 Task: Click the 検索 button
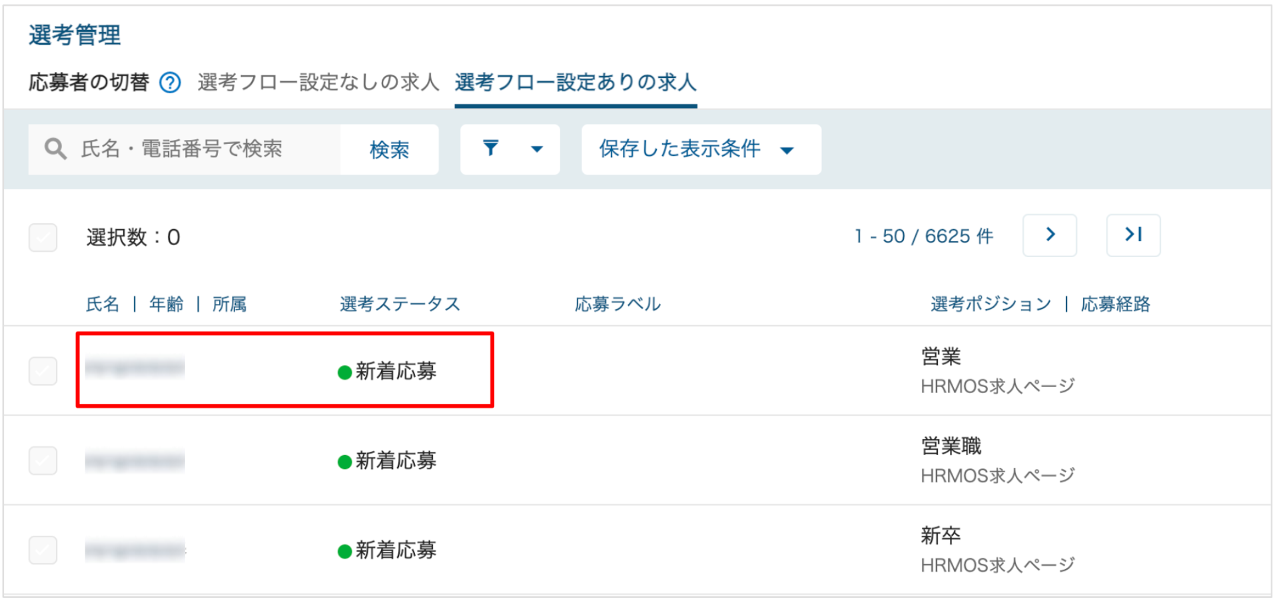390,149
